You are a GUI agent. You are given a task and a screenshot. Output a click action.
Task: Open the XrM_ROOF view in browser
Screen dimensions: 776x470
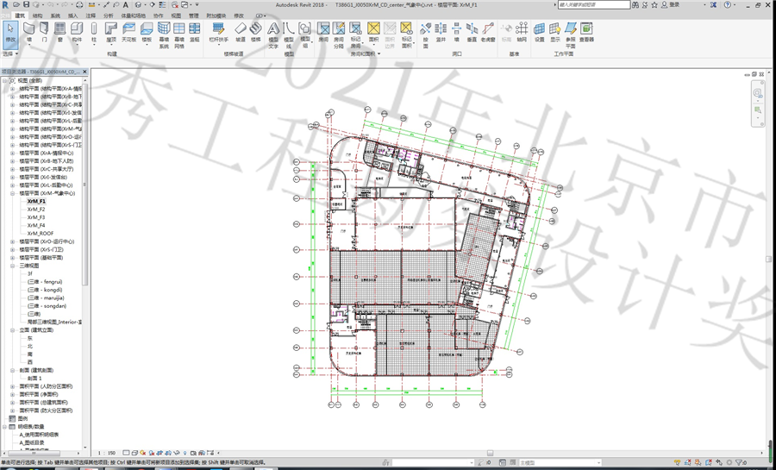coord(41,233)
